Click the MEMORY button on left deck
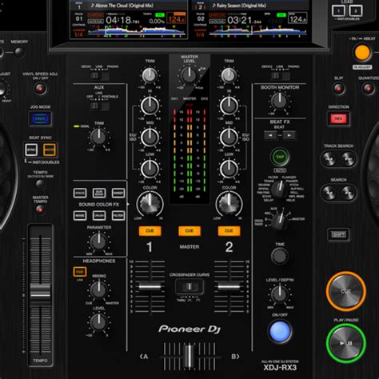Screen dimensions: 379x379 pos(19,52)
